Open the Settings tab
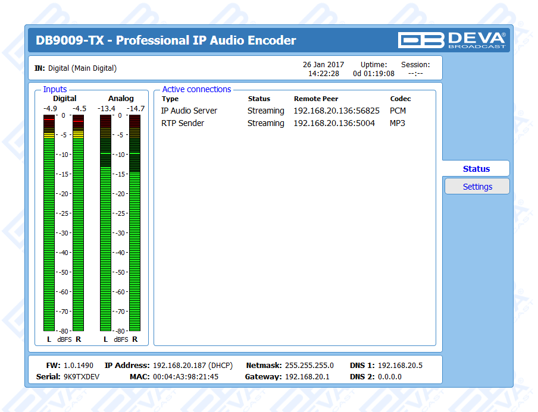The height and width of the screenshot is (412, 538). pyautogui.click(x=477, y=187)
